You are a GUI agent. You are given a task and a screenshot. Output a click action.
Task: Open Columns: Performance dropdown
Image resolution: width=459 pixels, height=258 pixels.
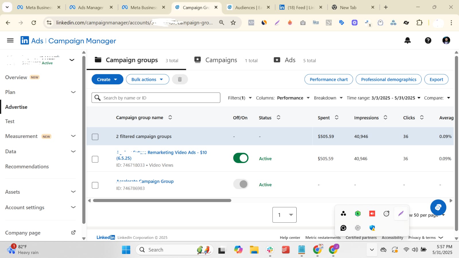point(283,98)
